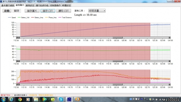
Task: Open Windows Explorer folder on taskbar
Action: point(36,99)
